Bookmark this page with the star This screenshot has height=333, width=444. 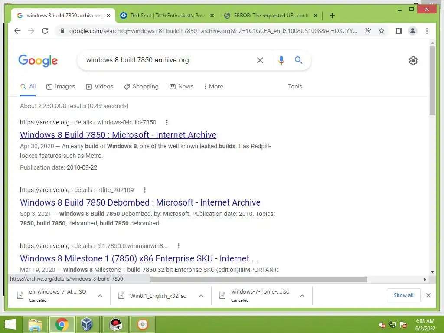(382, 31)
